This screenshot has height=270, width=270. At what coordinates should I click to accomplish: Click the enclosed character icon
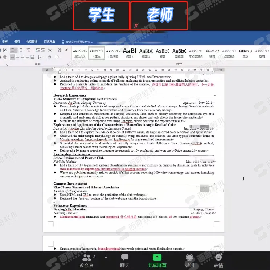5,57
